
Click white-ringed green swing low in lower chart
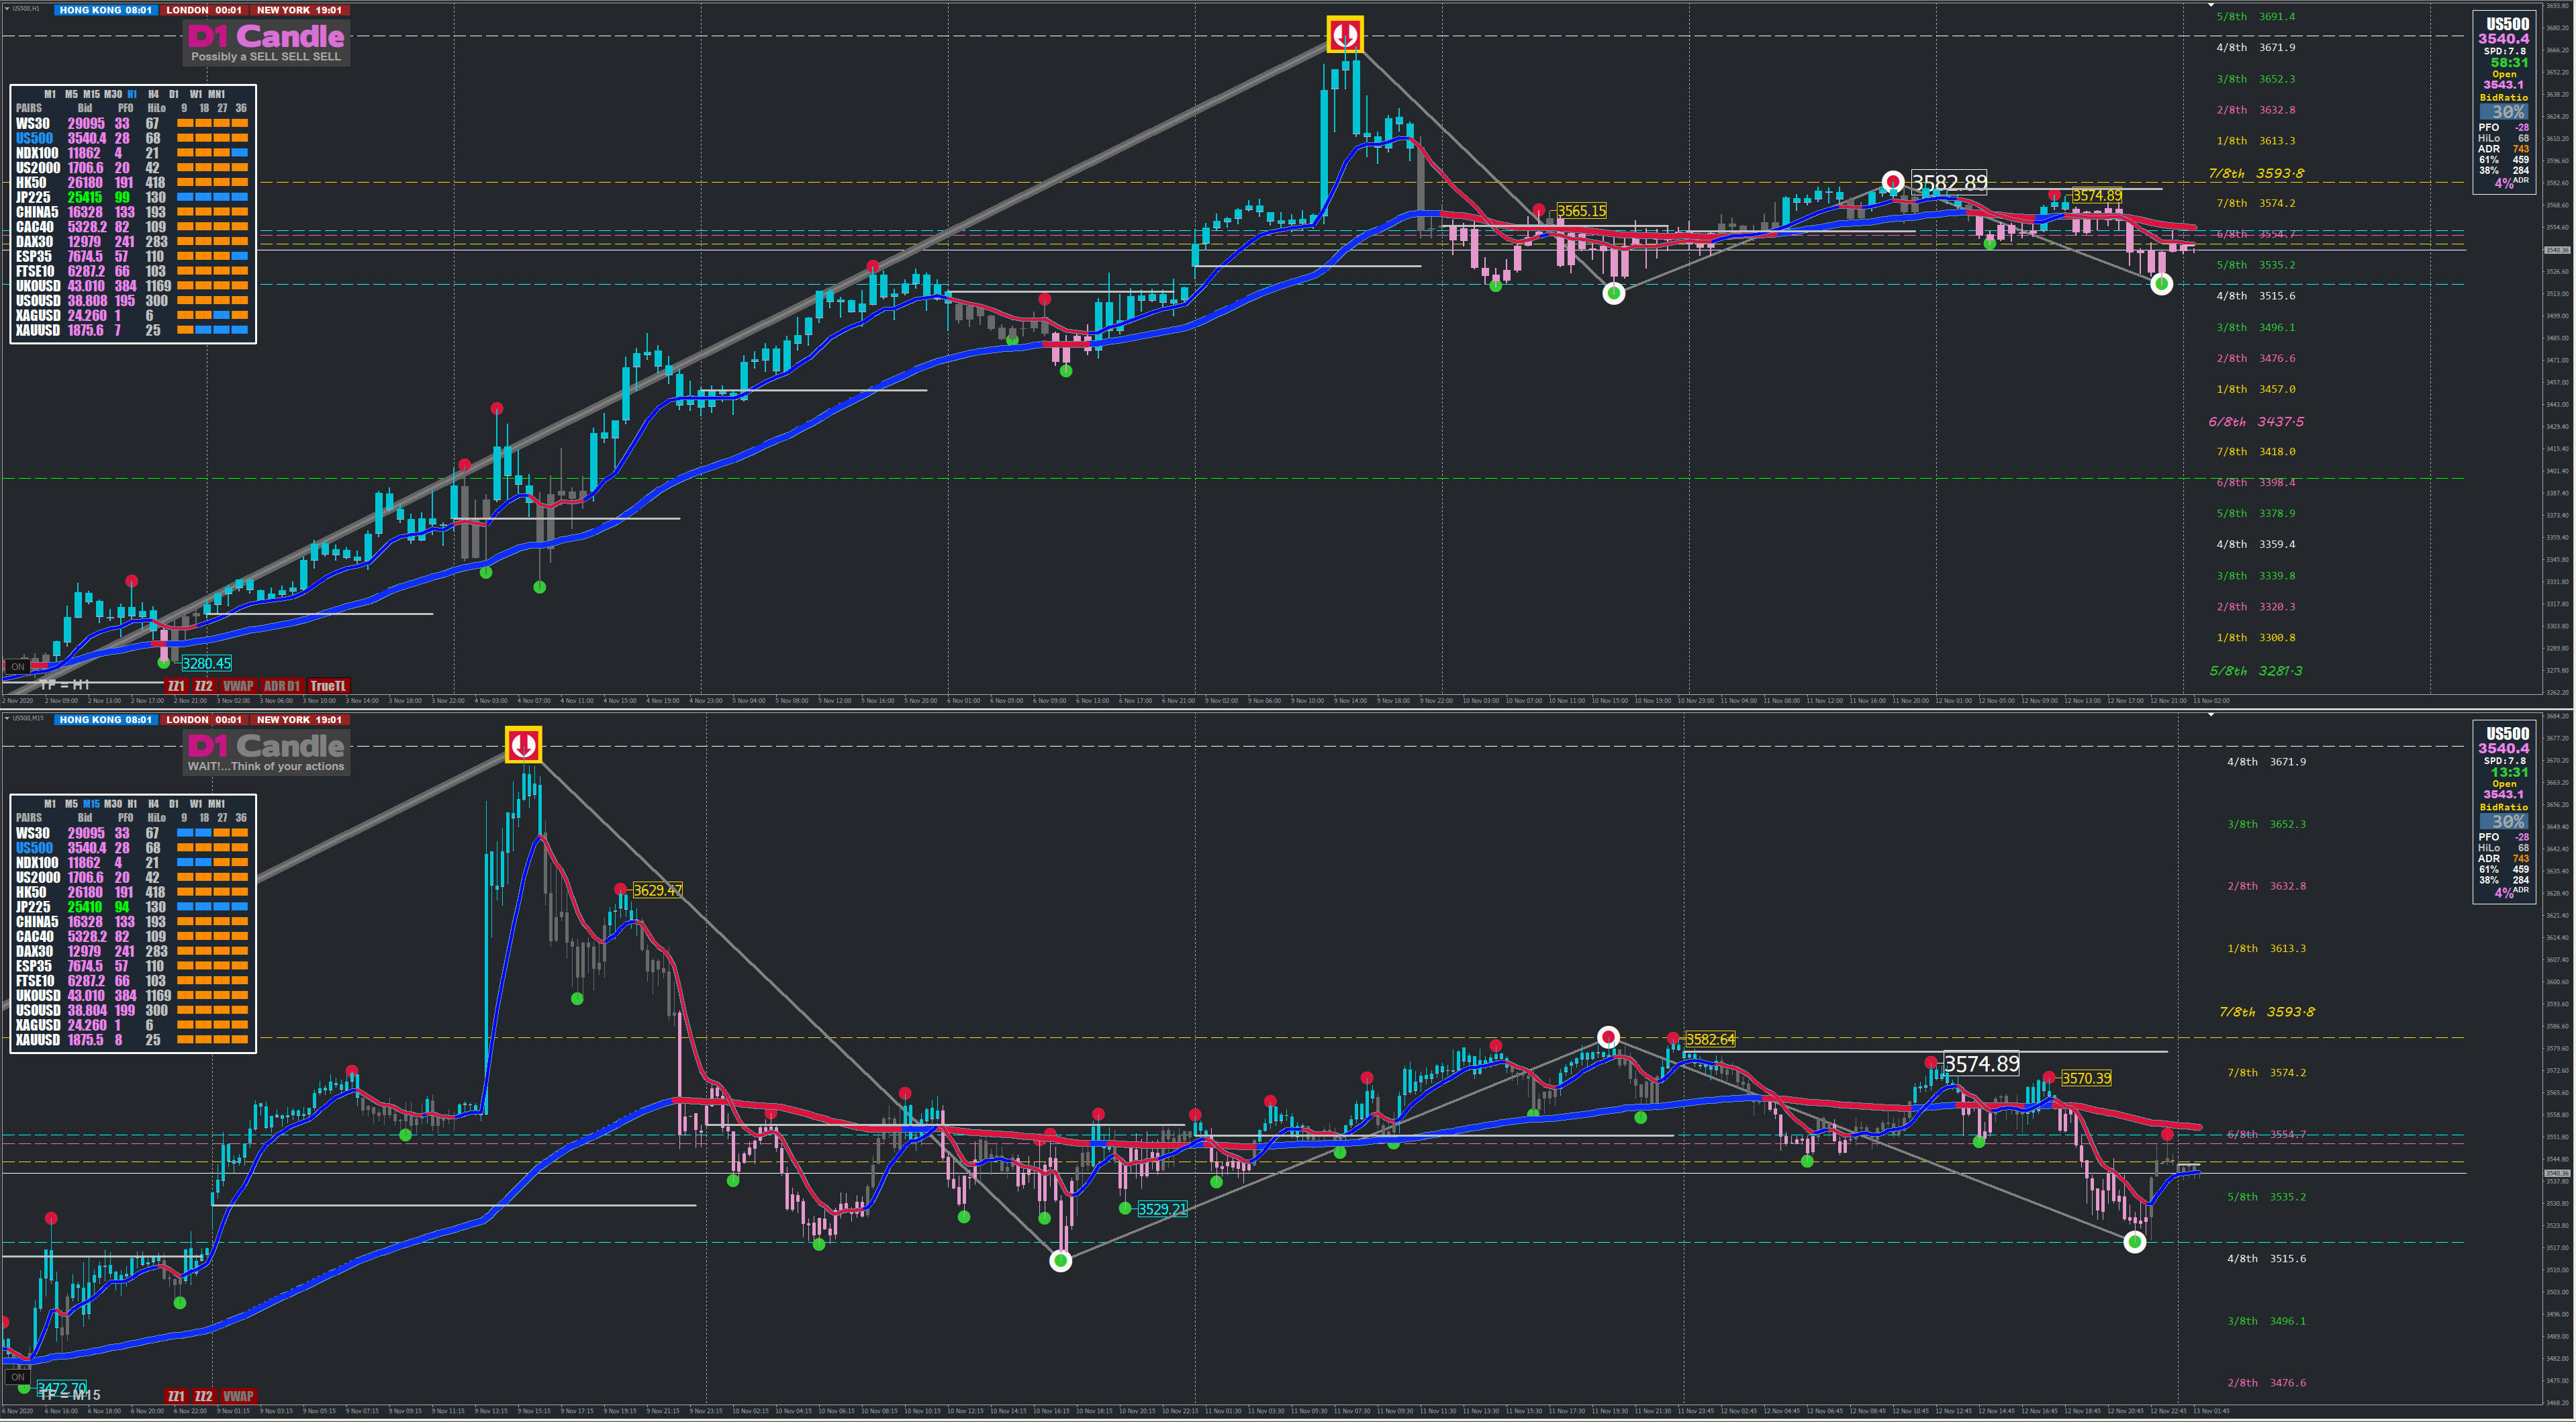point(1060,1261)
